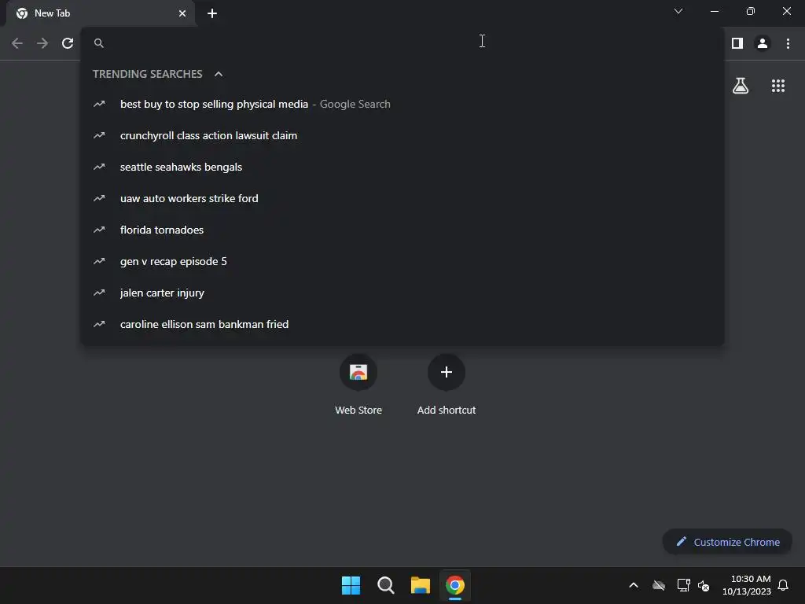Image resolution: width=805 pixels, height=604 pixels.
Task: Open Windows taskbar search
Action: [x=385, y=585]
